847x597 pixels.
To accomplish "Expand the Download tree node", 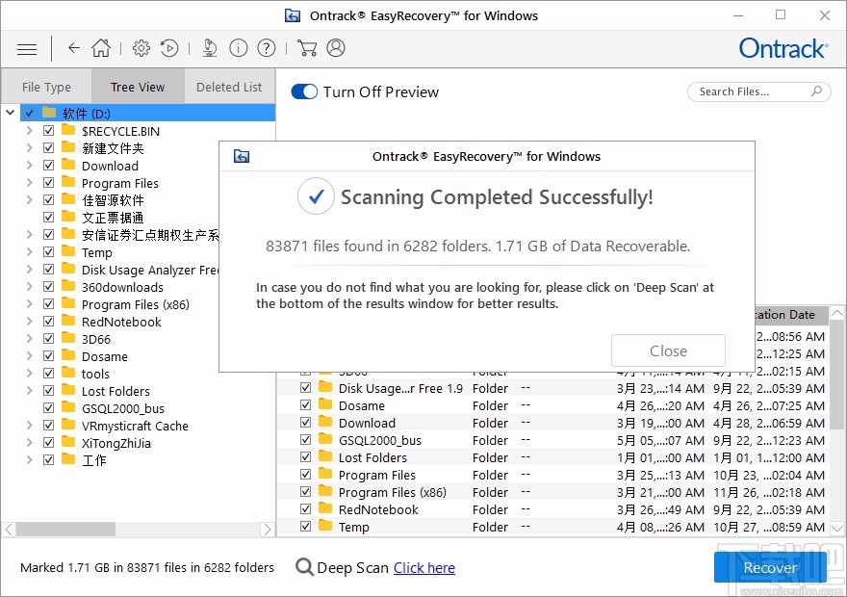I will coord(29,166).
